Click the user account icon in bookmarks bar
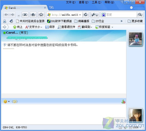This screenshot has height=131, width=146. click(x=5, y=21)
